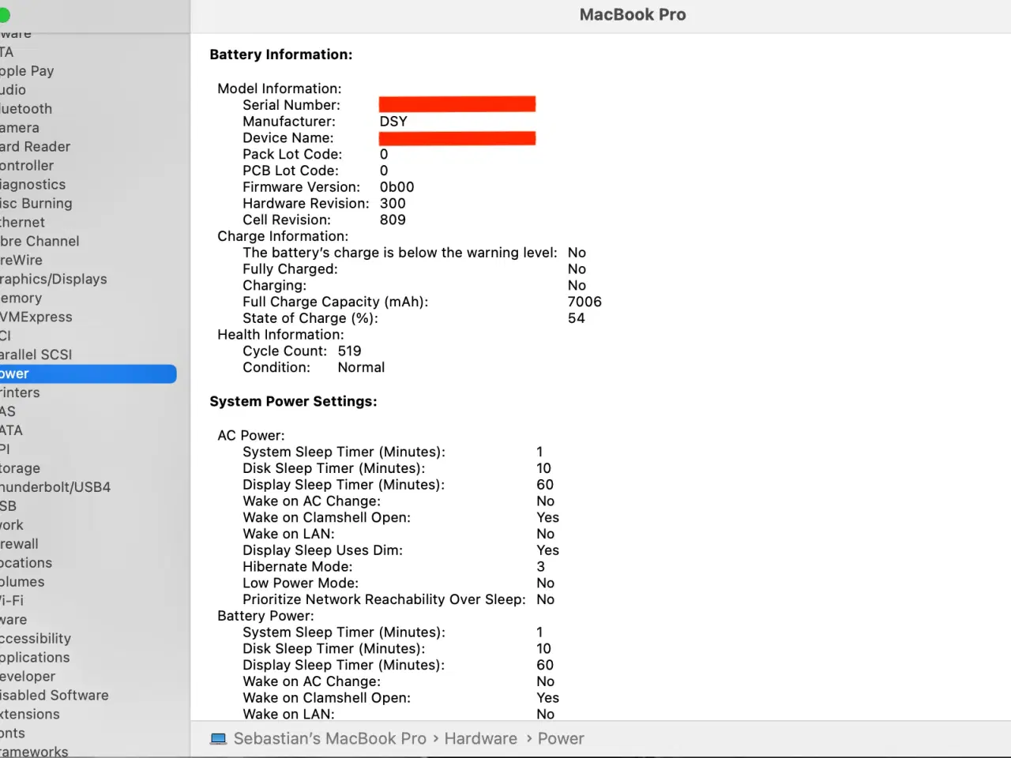Screen dimensions: 1011x758
Task: Click the laptop icon in the path bar
Action: pyautogui.click(x=218, y=739)
